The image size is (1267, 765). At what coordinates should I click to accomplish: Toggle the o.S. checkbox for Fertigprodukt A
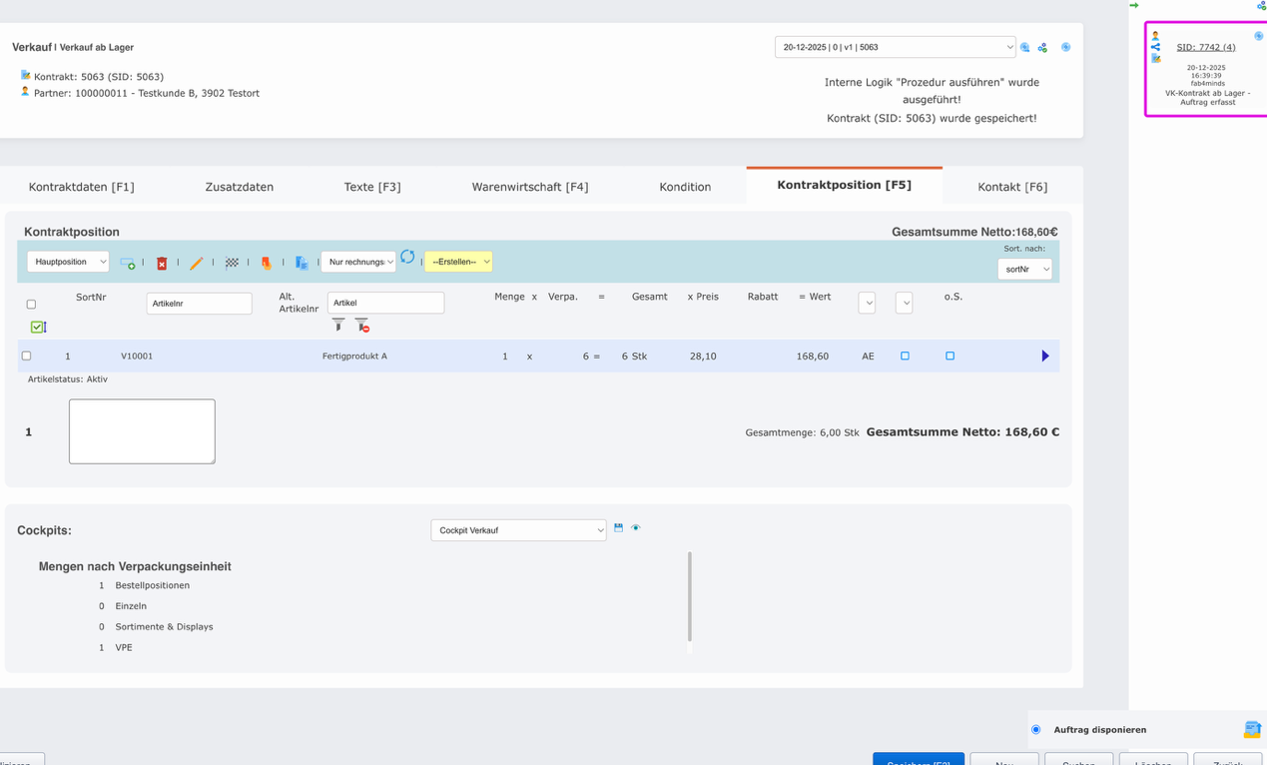(950, 356)
